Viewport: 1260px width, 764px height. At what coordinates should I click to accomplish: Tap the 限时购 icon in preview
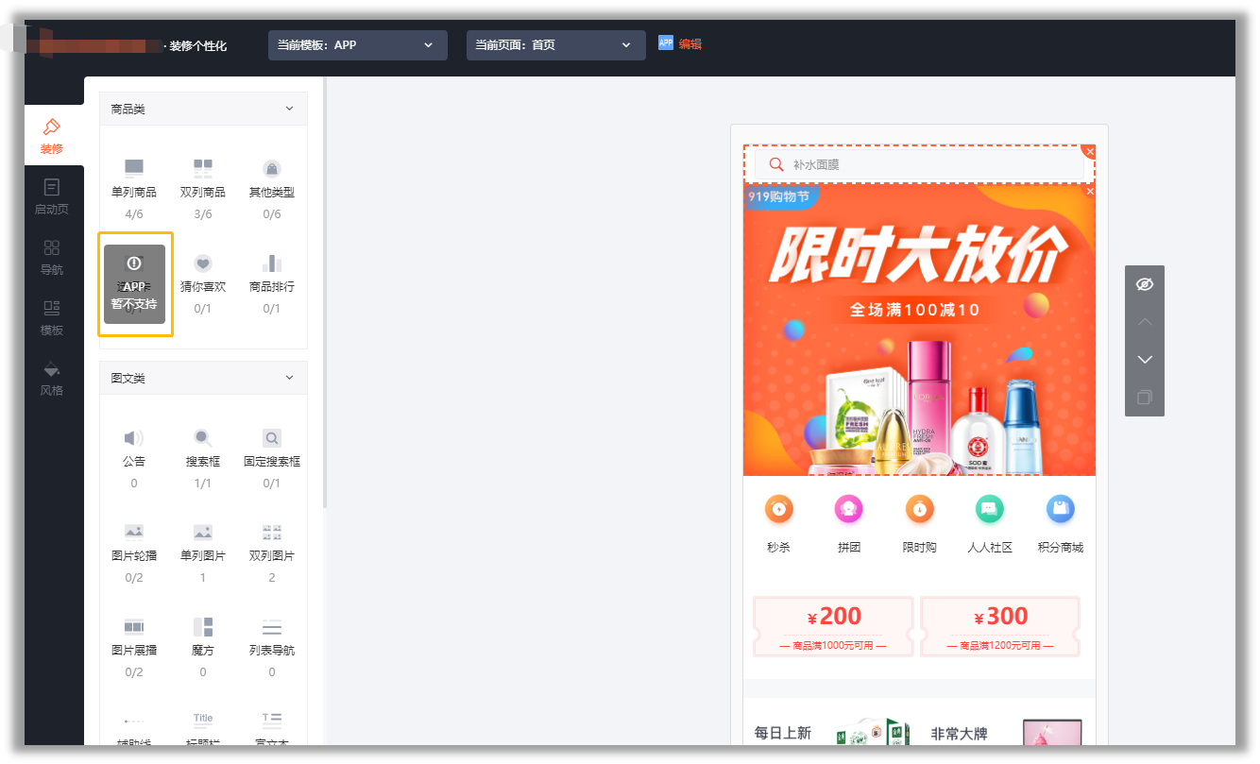(x=920, y=509)
